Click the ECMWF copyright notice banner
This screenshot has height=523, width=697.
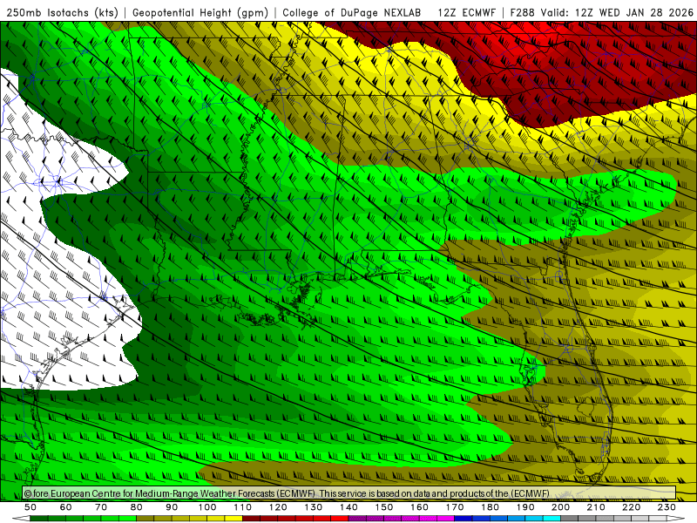349,492
